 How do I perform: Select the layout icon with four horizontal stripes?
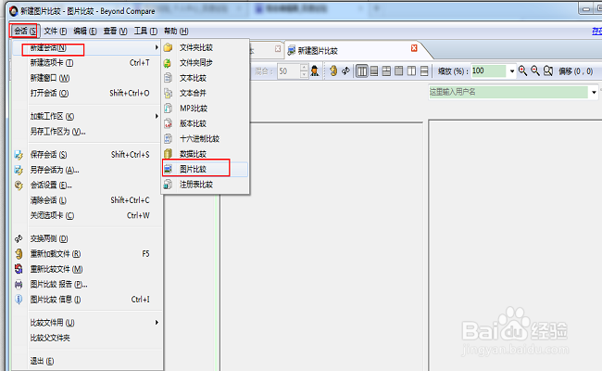coord(374,70)
